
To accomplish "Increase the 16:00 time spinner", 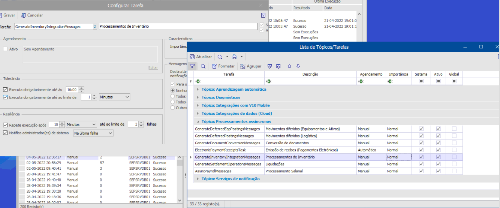I will 82,88.
